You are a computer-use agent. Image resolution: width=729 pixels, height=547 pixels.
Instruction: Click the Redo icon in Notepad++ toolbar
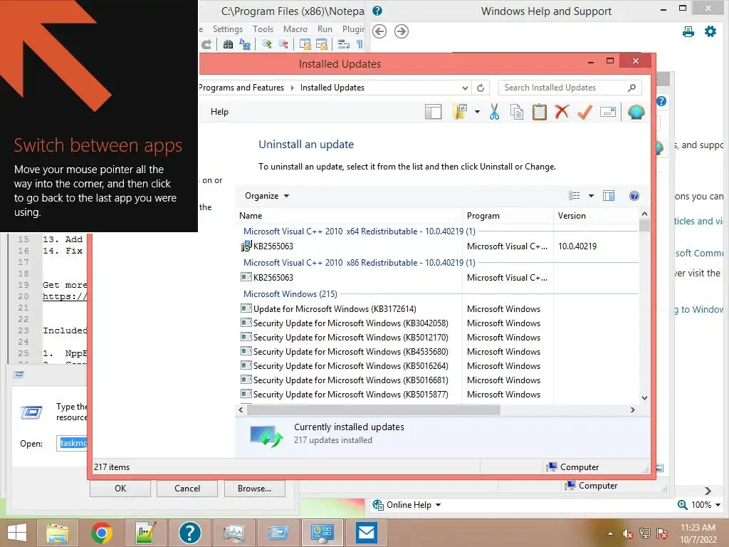(206, 44)
